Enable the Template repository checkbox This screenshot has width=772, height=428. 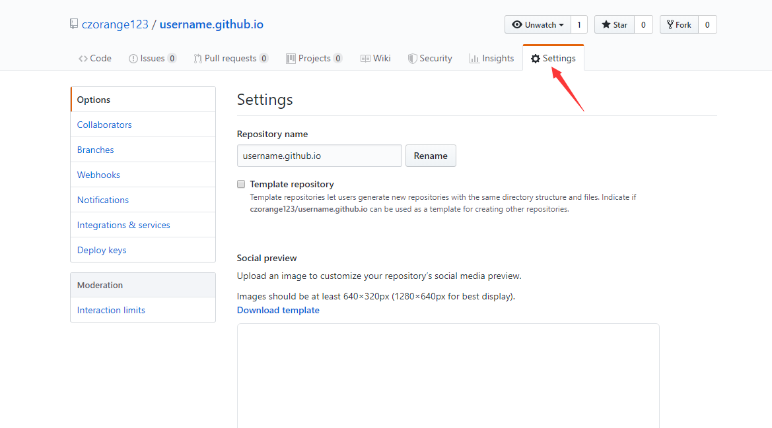point(241,185)
